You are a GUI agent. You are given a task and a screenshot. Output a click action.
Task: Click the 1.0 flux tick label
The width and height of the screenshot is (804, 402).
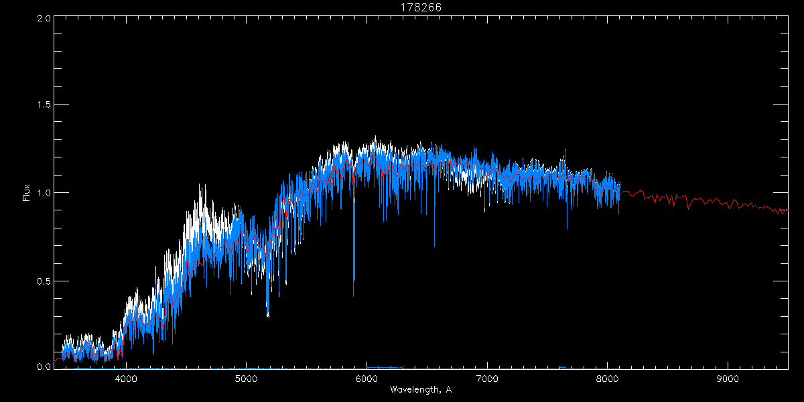click(44, 193)
